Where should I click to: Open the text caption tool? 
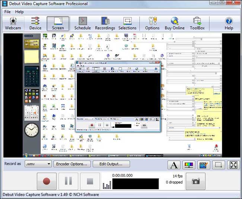pos(174,165)
